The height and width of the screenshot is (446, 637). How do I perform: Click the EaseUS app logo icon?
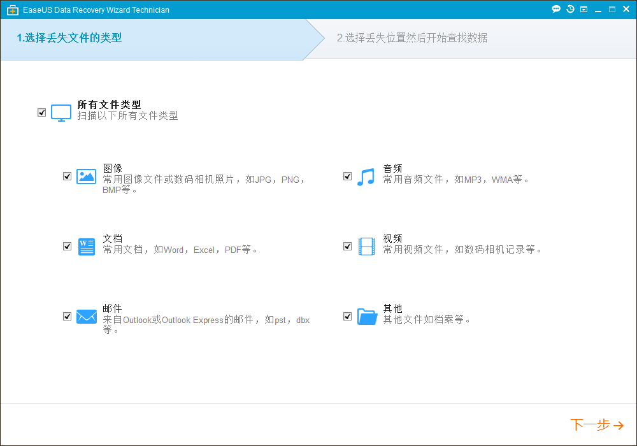pos(12,10)
